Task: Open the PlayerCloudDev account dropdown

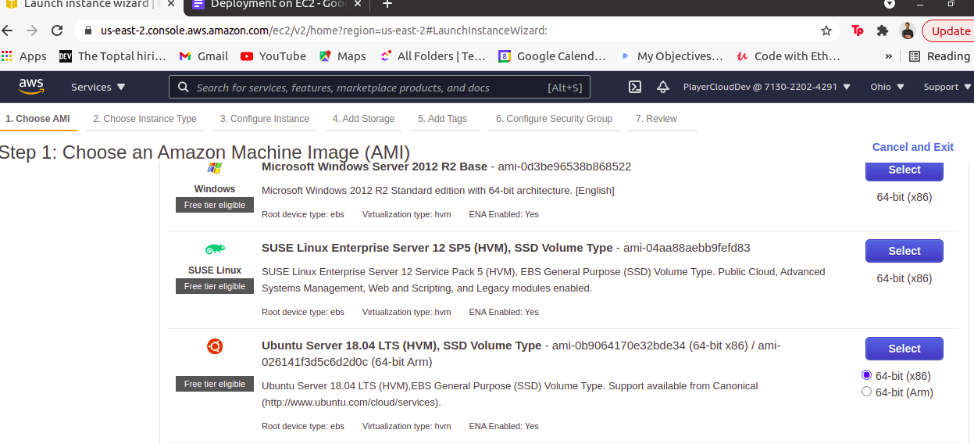Action: [x=767, y=87]
